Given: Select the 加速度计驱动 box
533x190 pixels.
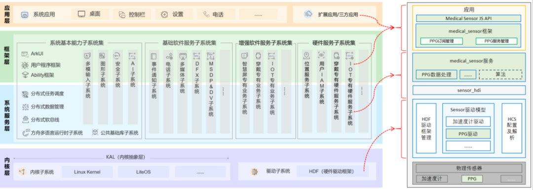Looking at the screenshot, I should [x=468, y=122].
